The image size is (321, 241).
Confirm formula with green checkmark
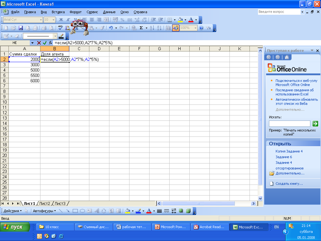click(45, 43)
